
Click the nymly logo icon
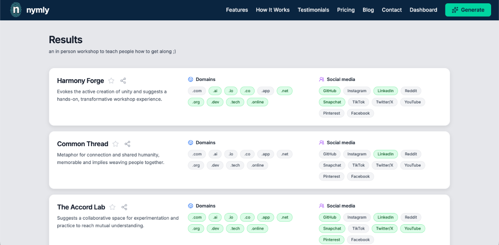[16, 10]
